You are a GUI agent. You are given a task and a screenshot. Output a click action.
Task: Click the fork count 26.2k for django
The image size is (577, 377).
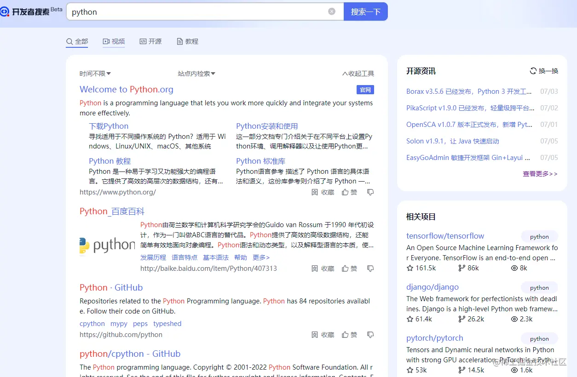(471, 319)
